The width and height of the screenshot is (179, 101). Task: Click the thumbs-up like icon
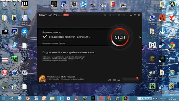pyautogui.click(x=119, y=80)
